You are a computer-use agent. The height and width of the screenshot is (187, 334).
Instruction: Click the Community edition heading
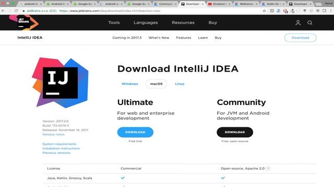[x=241, y=102]
